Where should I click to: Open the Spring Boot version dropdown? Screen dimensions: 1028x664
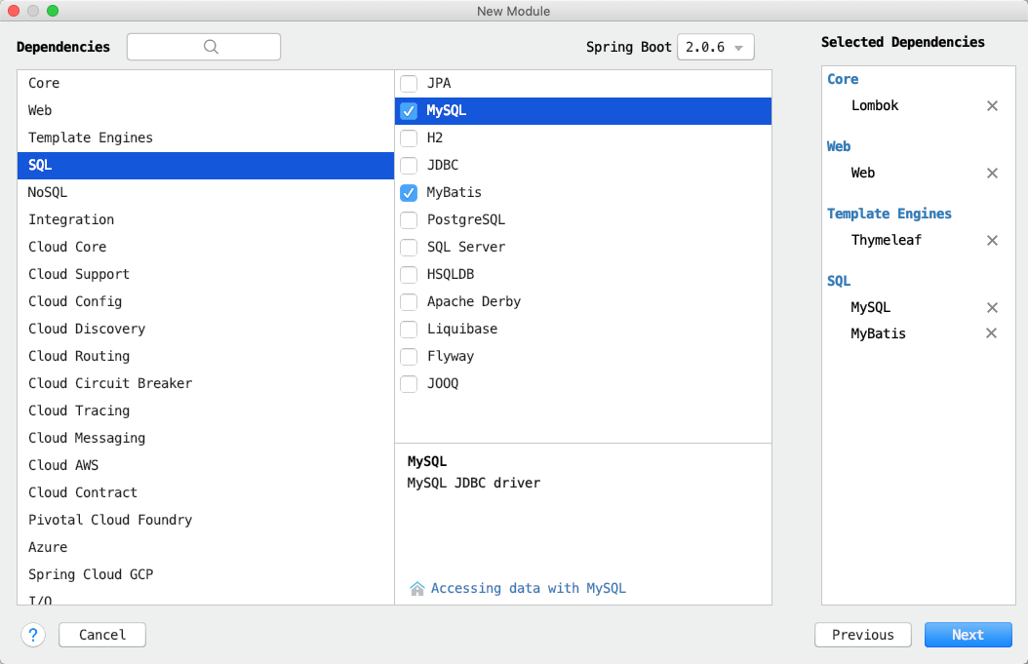point(715,47)
